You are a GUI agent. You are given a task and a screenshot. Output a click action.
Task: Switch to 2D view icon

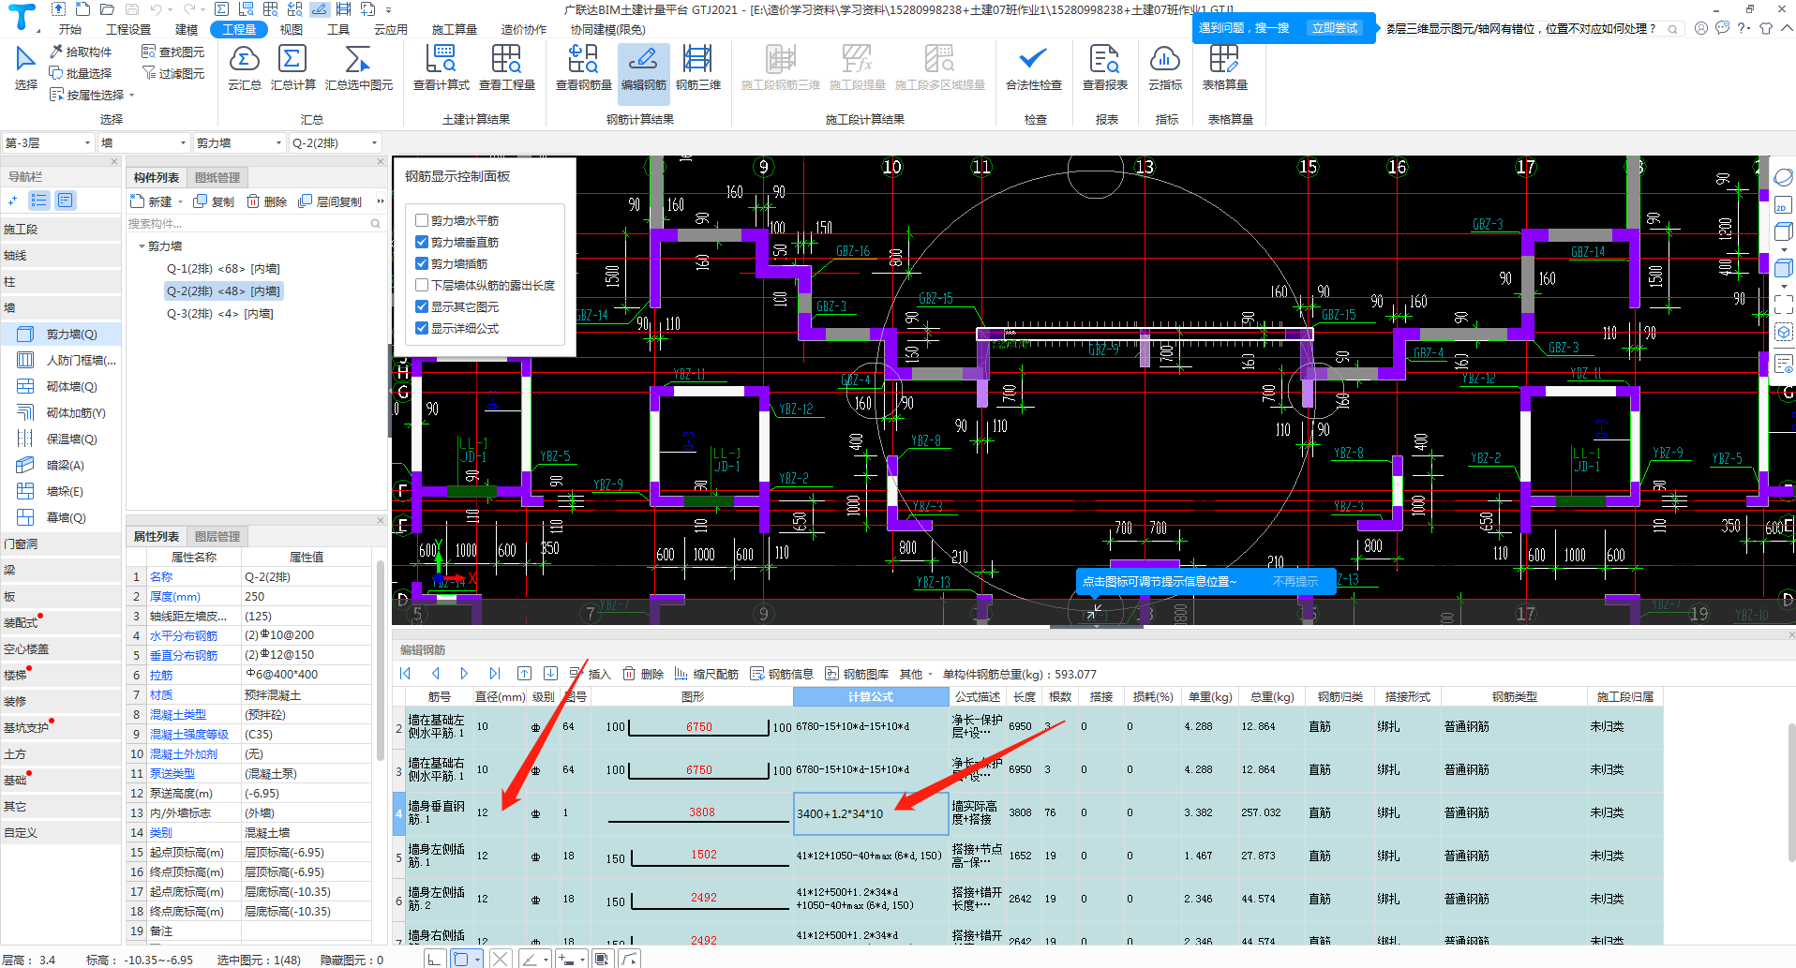[x=1782, y=205]
